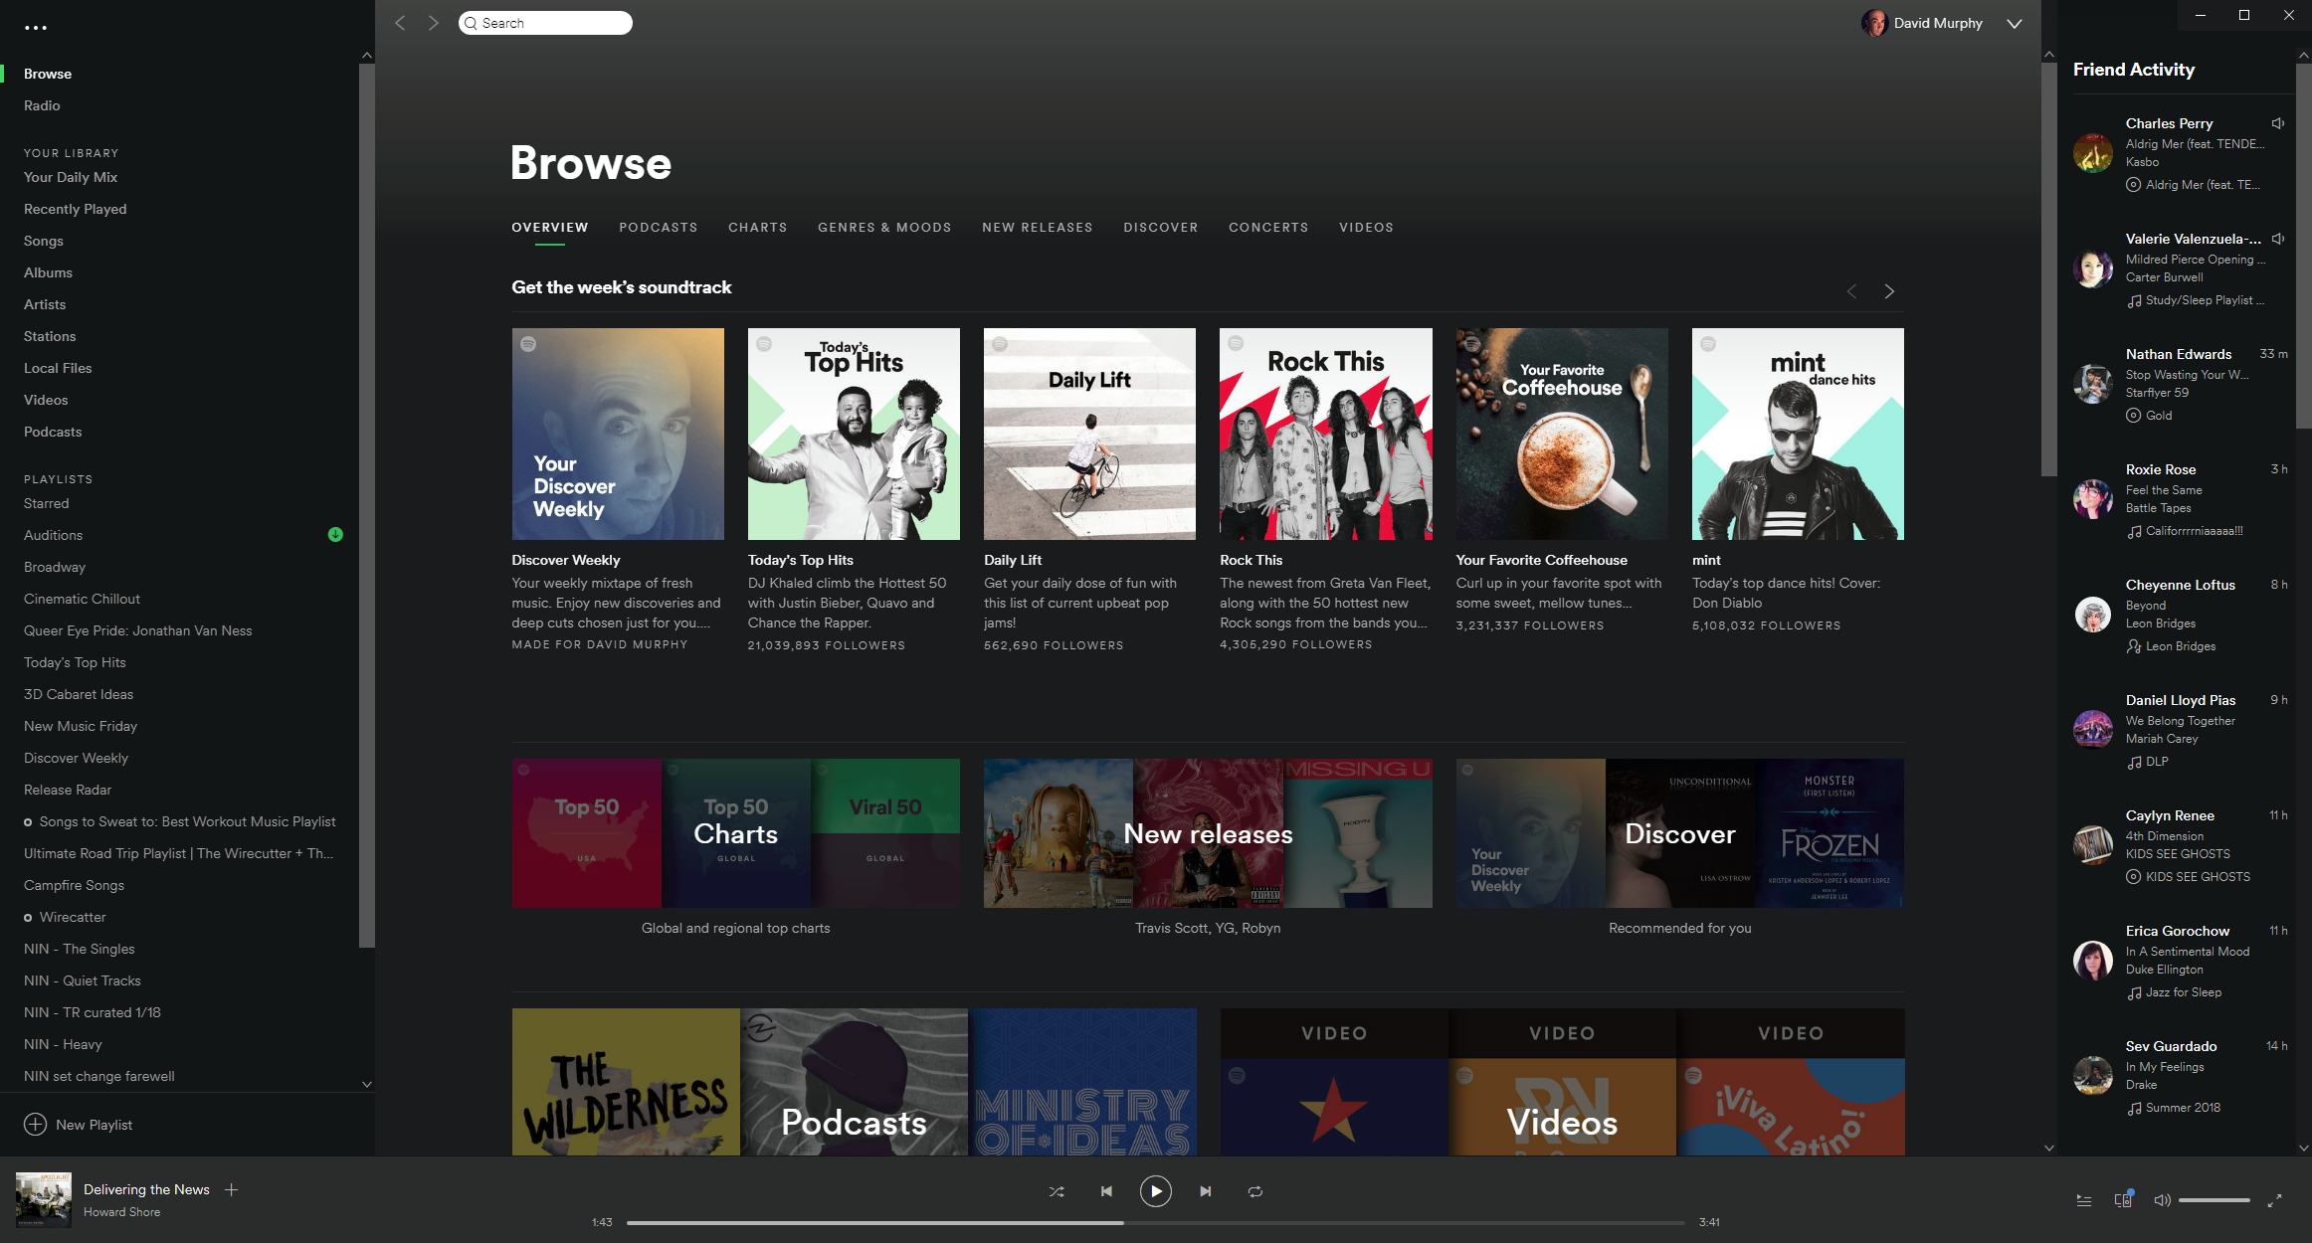Toggle repeat mode

coord(1255,1191)
